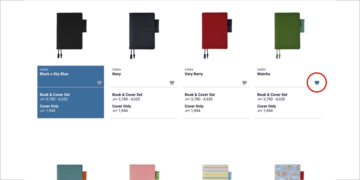Image resolution: width=360 pixels, height=180 pixels.
Task: Unfavorite the Matcha cover heart icon
Action: (317, 83)
